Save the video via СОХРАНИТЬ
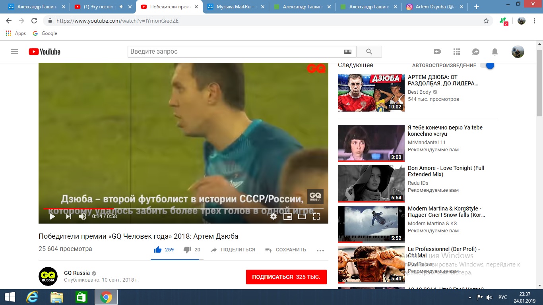The height and width of the screenshot is (305, 543). [x=285, y=250]
